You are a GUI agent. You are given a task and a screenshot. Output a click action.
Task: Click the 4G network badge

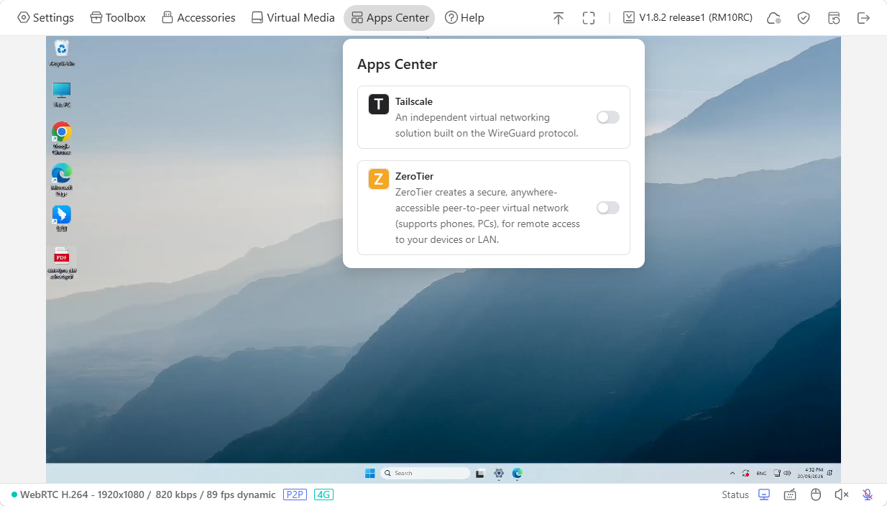(x=323, y=494)
